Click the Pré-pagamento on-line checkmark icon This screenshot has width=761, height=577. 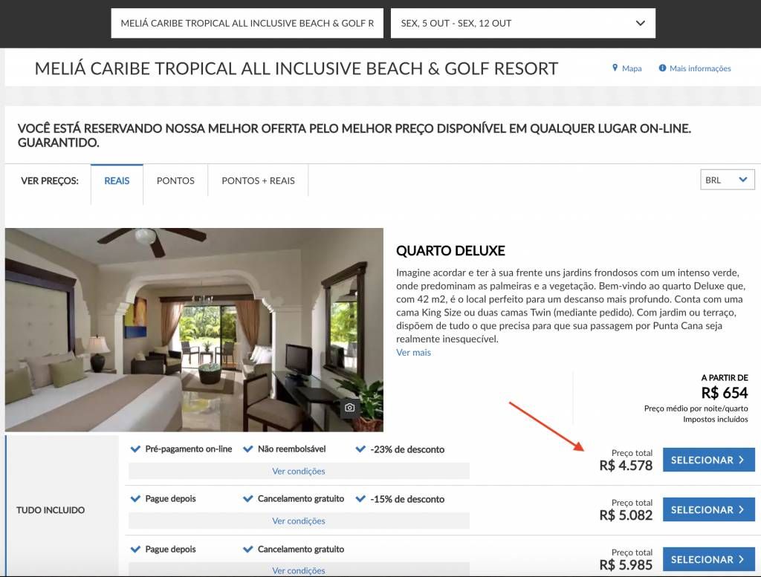coord(135,449)
